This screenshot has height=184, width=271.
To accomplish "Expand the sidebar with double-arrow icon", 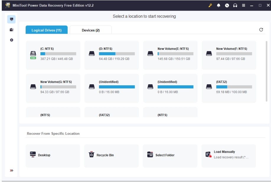I will click(12, 171).
